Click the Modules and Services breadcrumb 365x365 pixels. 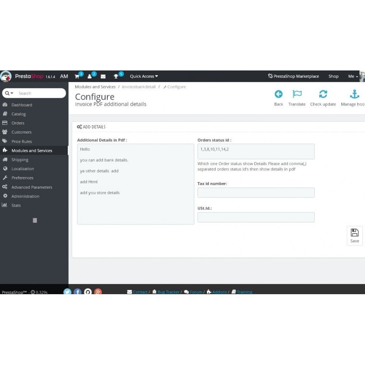coord(95,87)
